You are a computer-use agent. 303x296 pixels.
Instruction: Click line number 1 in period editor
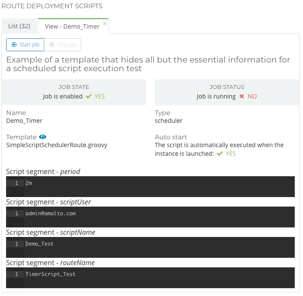[16, 183]
